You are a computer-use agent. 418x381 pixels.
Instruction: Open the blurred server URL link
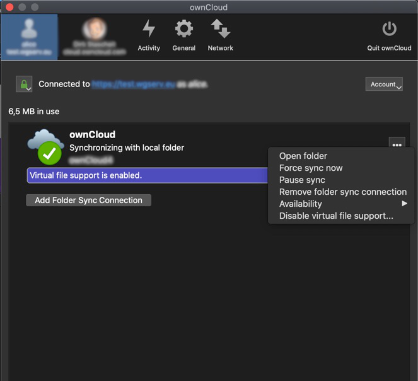[x=133, y=84]
